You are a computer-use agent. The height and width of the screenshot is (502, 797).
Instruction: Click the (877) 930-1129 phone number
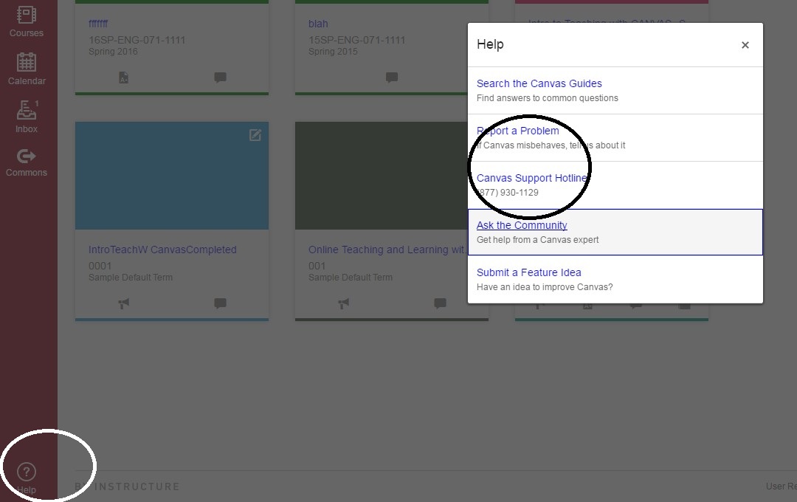point(508,193)
